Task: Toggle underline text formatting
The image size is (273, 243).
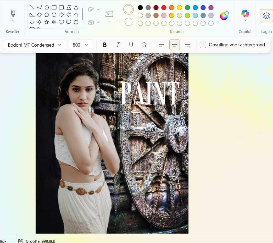Action: tap(131, 45)
